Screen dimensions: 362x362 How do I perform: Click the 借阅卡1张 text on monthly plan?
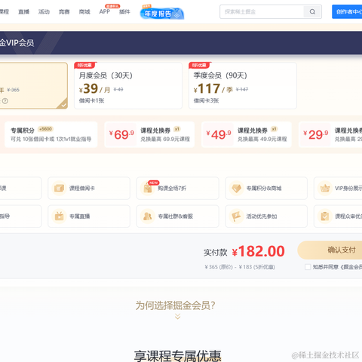(x=91, y=100)
